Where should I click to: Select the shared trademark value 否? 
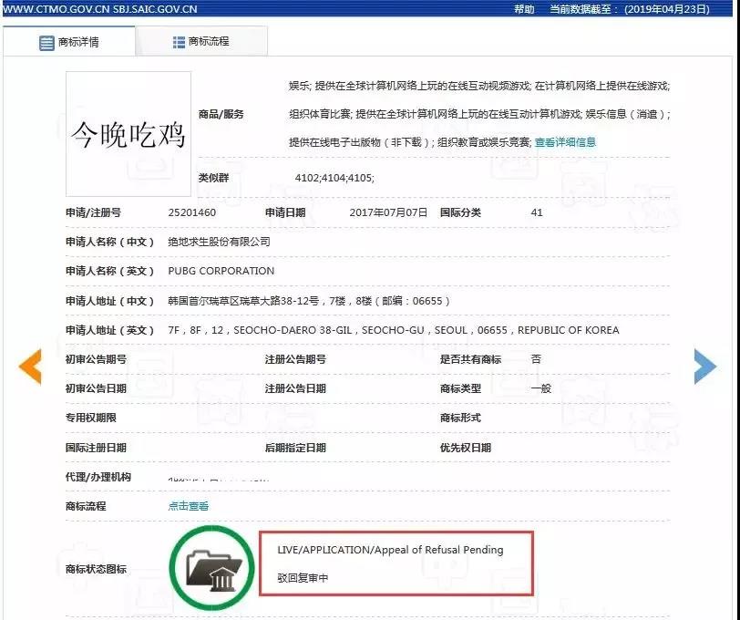point(536,359)
